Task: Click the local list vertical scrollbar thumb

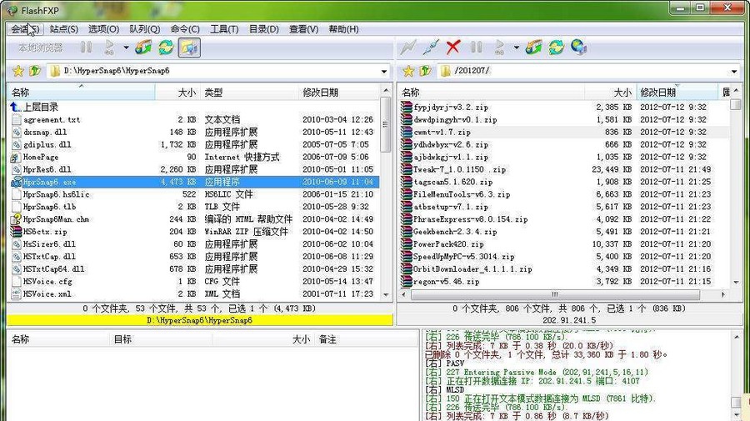Action: tap(385, 124)
